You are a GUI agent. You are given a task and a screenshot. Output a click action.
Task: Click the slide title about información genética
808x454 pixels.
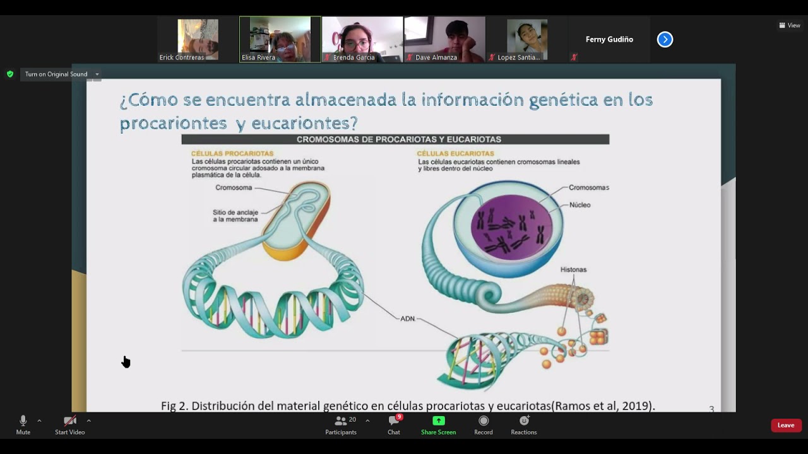[x=386, y=111]
